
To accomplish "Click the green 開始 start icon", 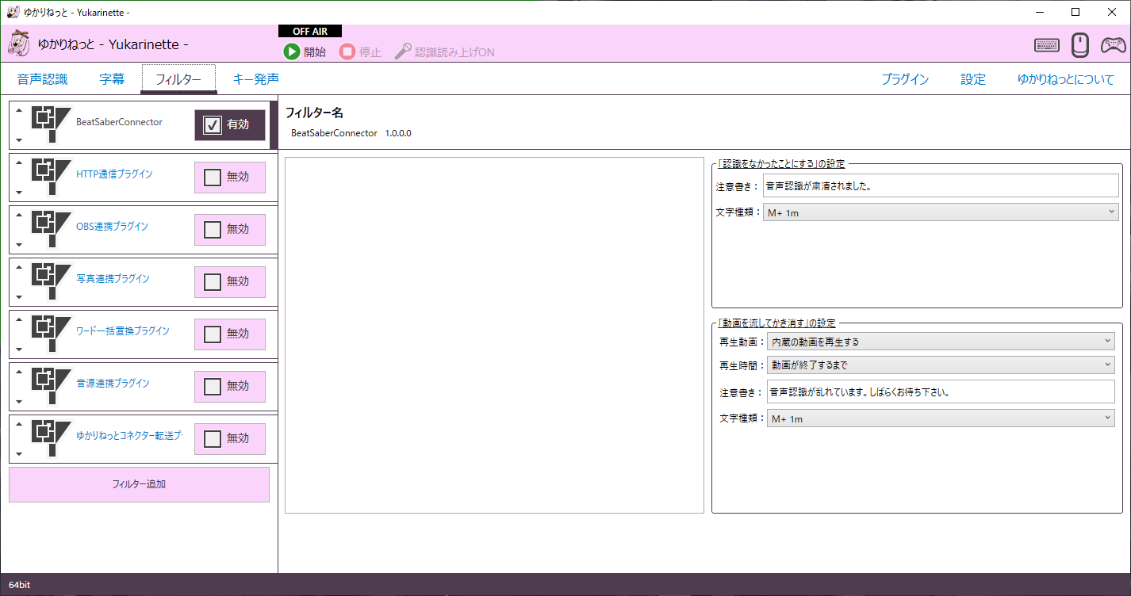I will point(293,52).
